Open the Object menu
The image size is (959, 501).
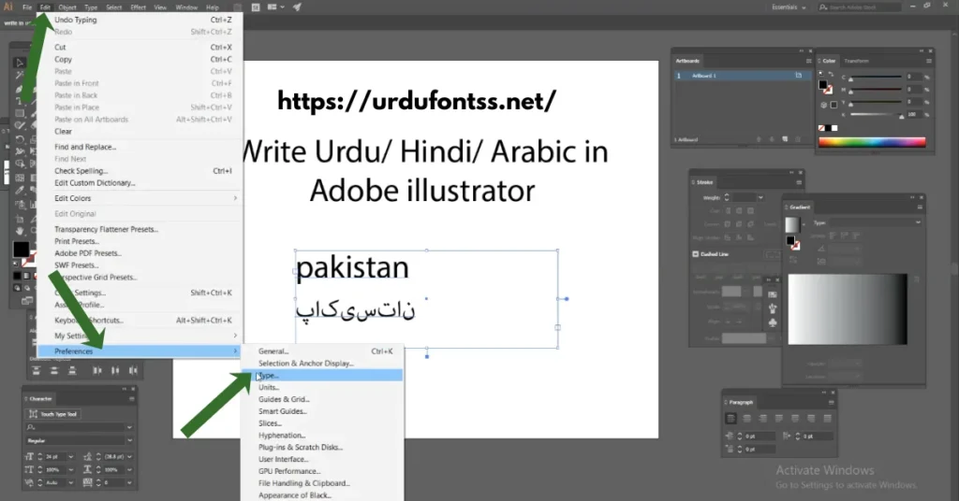[x=67, y=7]
